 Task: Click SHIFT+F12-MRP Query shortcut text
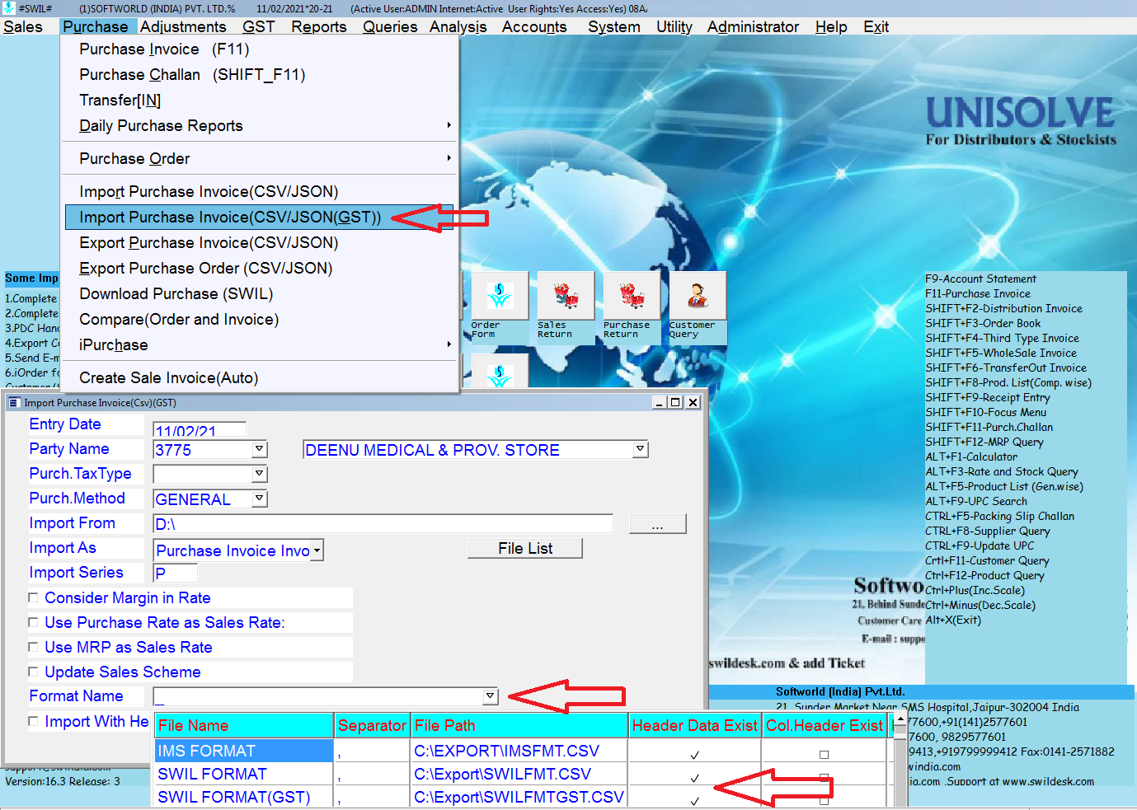984,442
